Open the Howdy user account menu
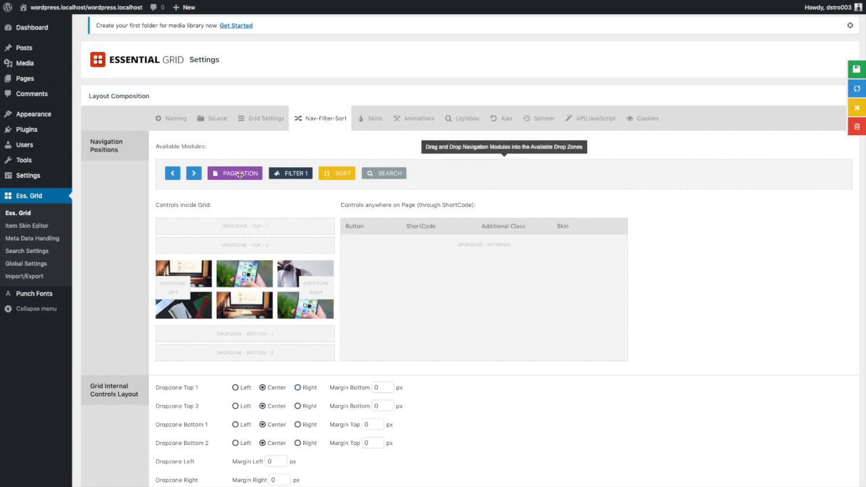866x487 pixels. 833,7
